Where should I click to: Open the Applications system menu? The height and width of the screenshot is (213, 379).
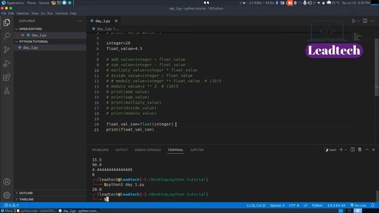pyautogui.click(x=13, y=3)
